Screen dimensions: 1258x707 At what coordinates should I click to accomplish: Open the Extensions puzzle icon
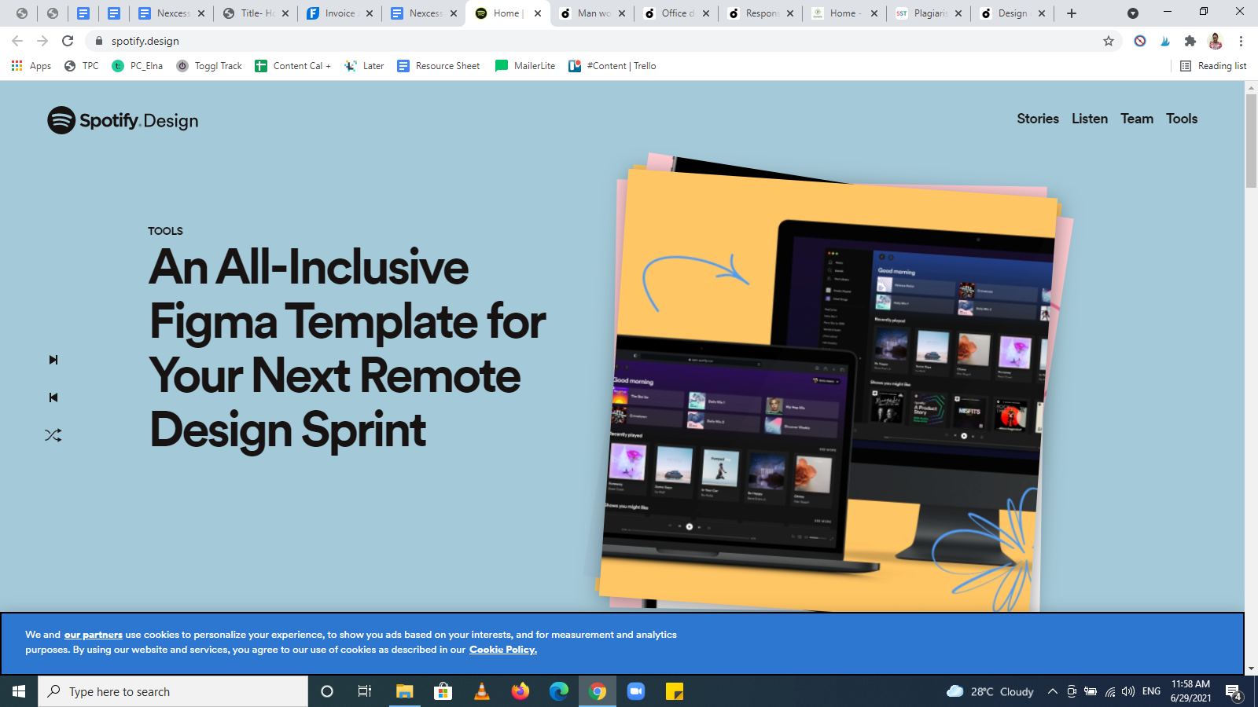[x=1190, y=41]
